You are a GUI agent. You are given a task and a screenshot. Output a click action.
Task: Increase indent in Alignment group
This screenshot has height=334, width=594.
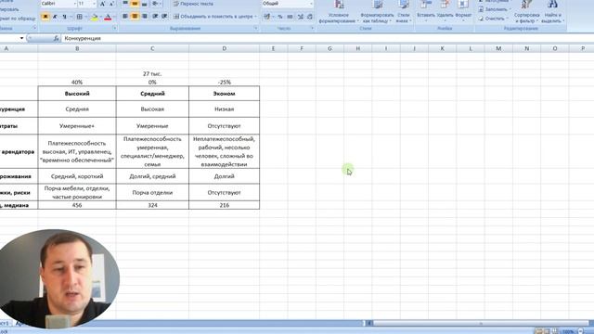[164, 17]
